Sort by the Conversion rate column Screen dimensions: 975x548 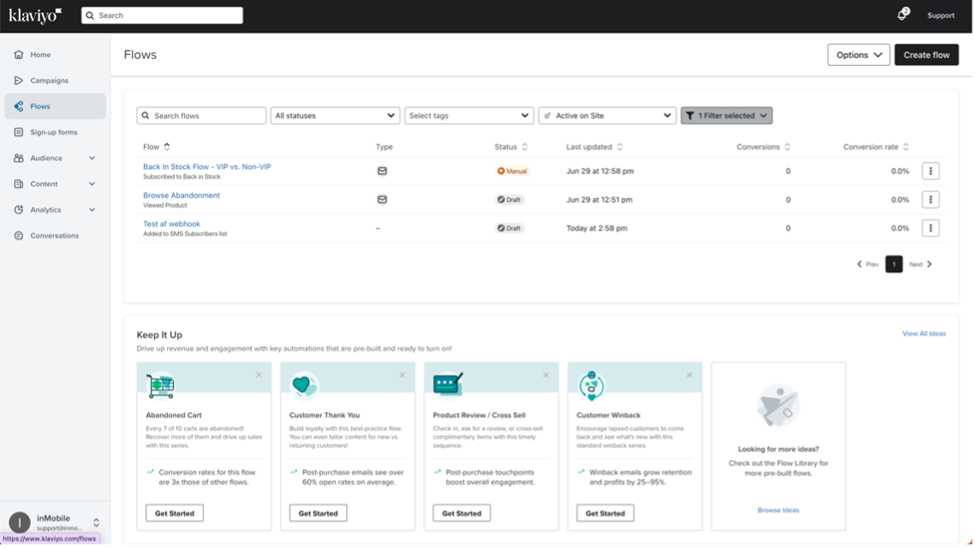877,147
